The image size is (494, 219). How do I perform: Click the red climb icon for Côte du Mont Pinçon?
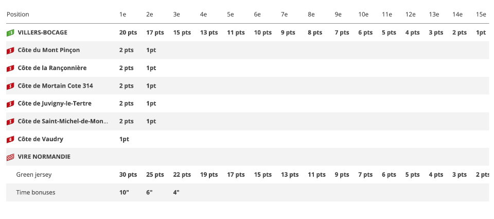tap(10, 50)
